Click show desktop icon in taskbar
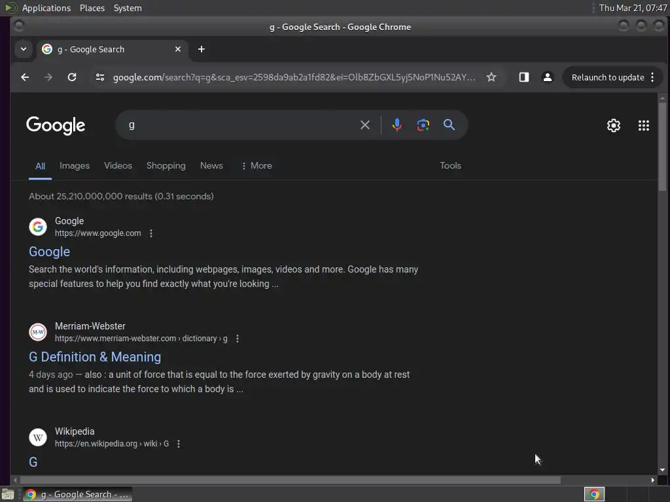 click(x=8, y=494)
